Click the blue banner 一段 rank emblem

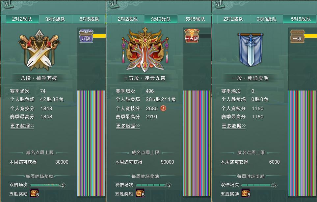coord(251,50)
